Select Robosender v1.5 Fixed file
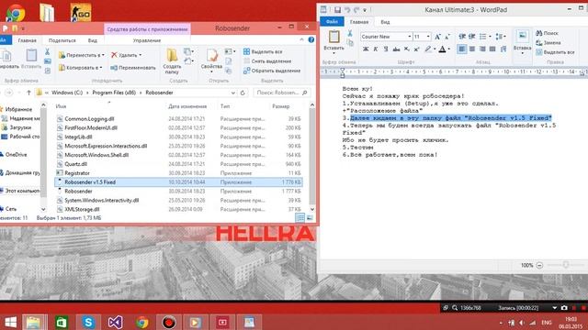Screen dimensions: 588x330 [x=178, y=182]
